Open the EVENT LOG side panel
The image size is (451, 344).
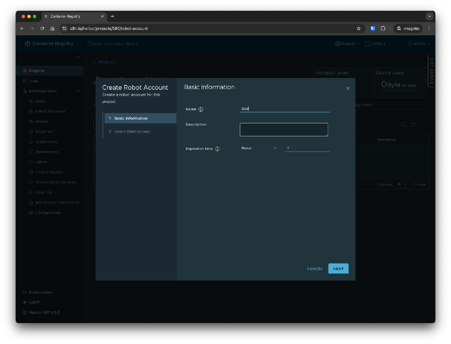(432, 71)
